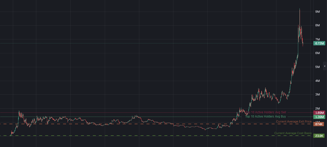Select the Current Average Exit Price label
Image resolution: width=327 pixels, height=147 pixels.
pyautogui.click(x=294, y=121)
